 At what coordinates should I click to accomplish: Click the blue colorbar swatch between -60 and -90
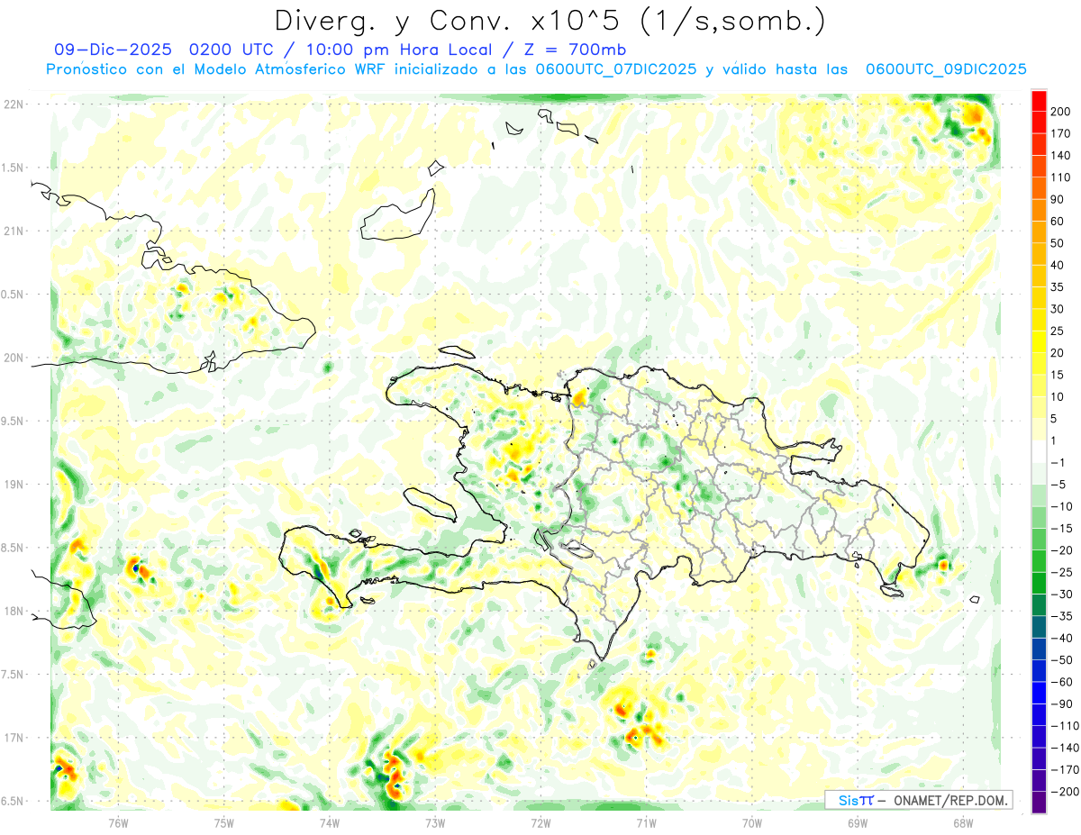point(1039,693)
